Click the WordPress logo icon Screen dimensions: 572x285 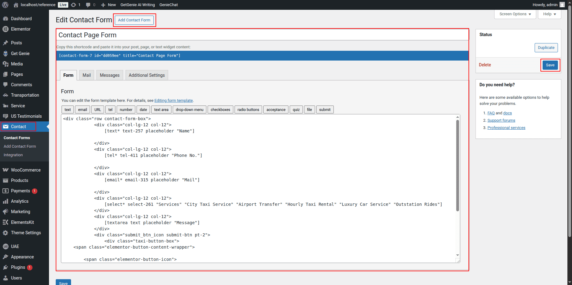point(5,5)
